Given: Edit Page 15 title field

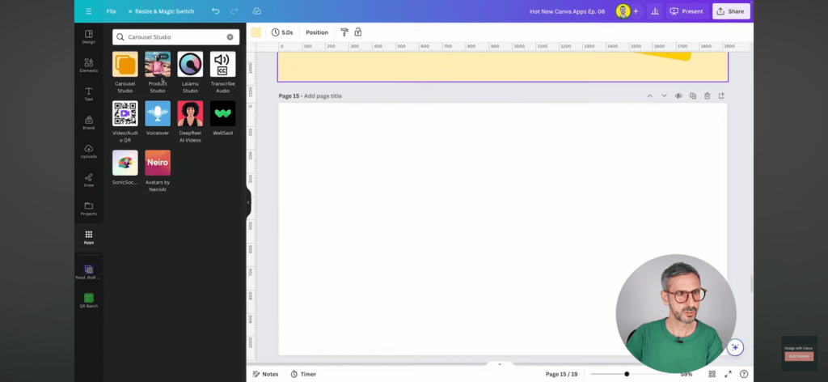Looking at the screenshot, I should coord(323,95).
